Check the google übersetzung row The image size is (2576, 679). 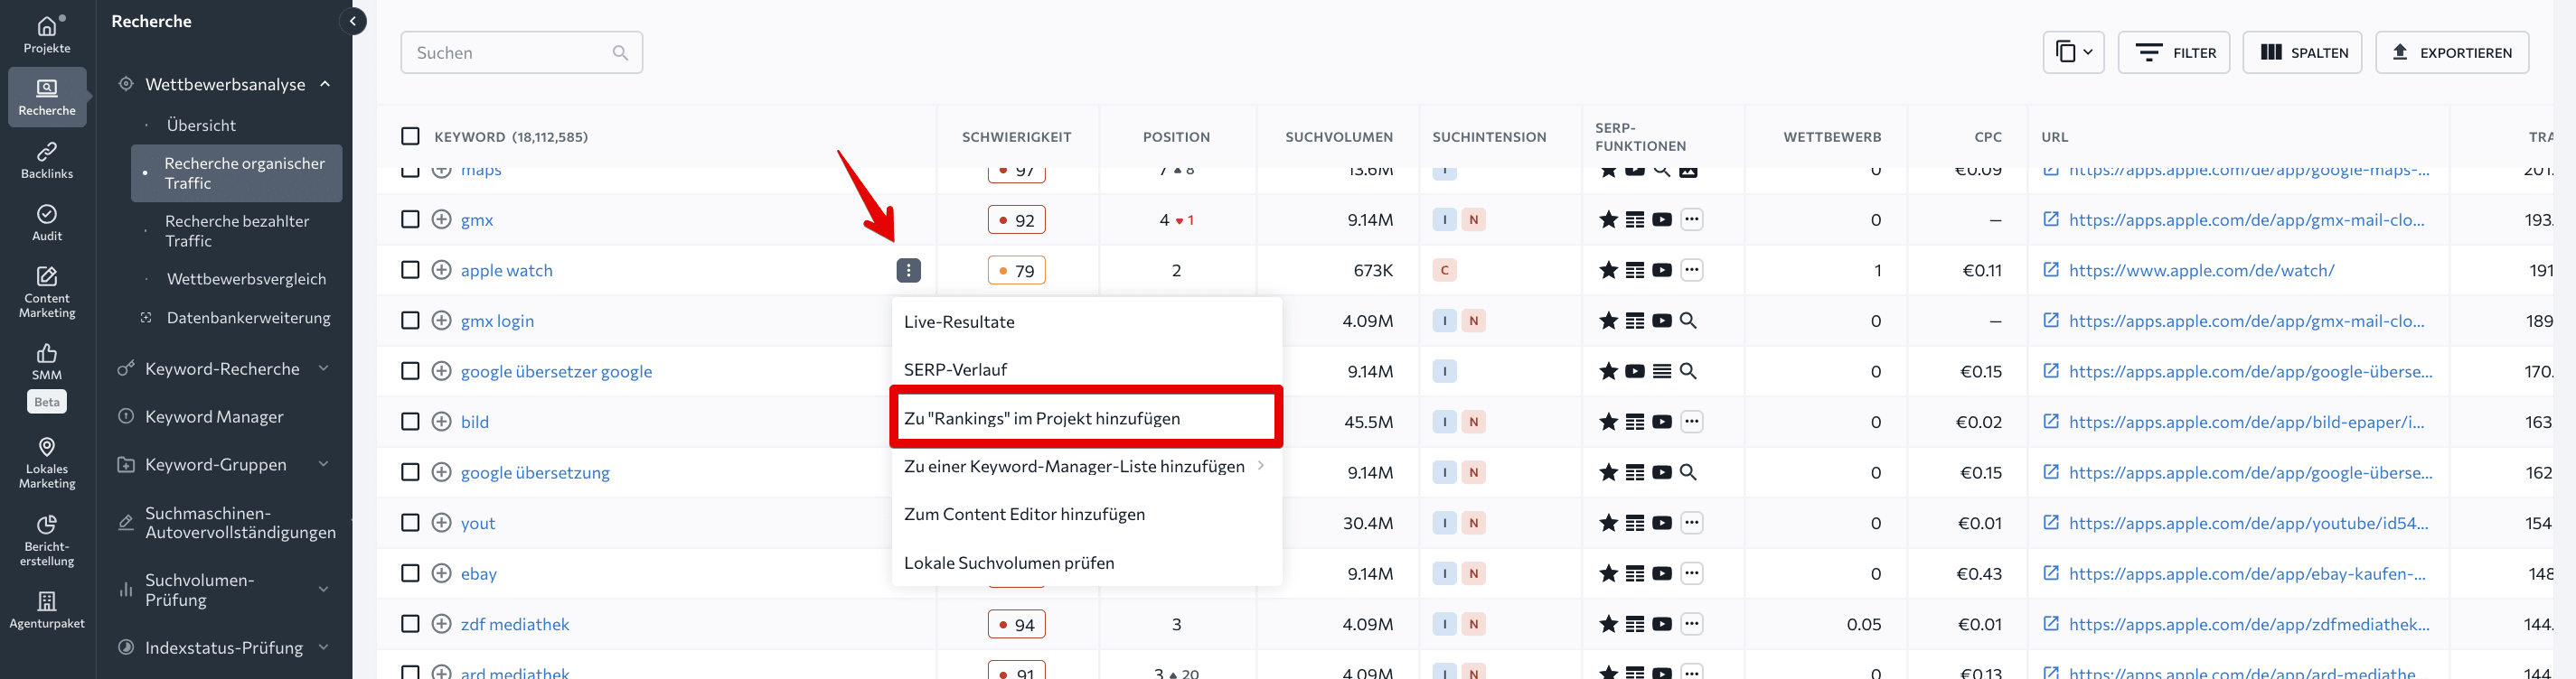(x=410, y=471)
